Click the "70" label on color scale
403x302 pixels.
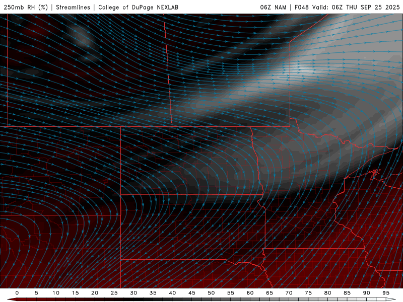click(289, 293)
